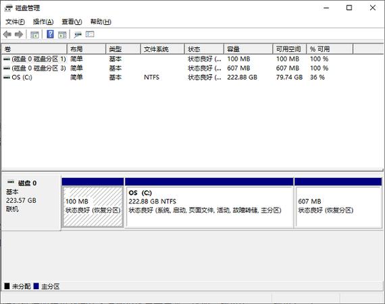Maximize the Disk Management window
The width and height of the screenshot is (385, 304).
349,8
